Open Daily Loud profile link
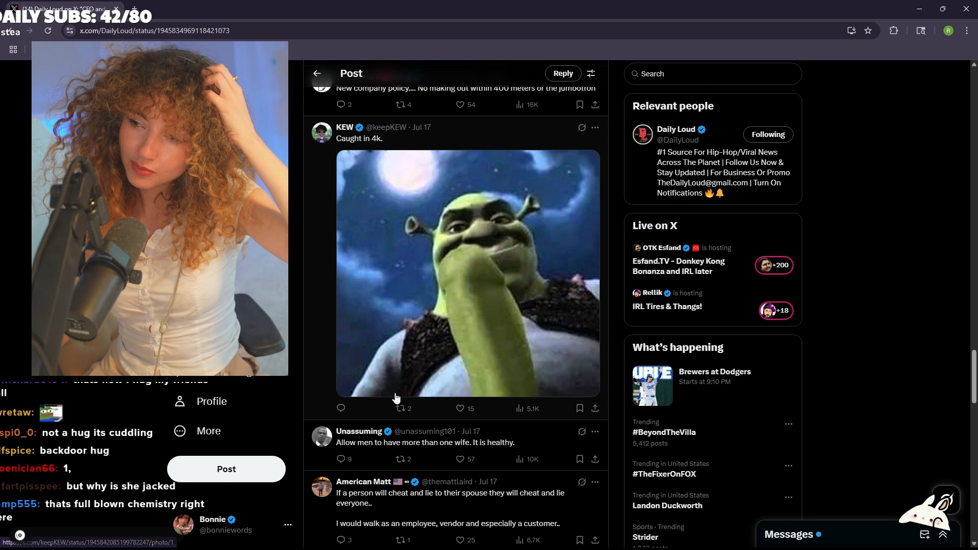This screenshot has width=978, height=550. 676,129
